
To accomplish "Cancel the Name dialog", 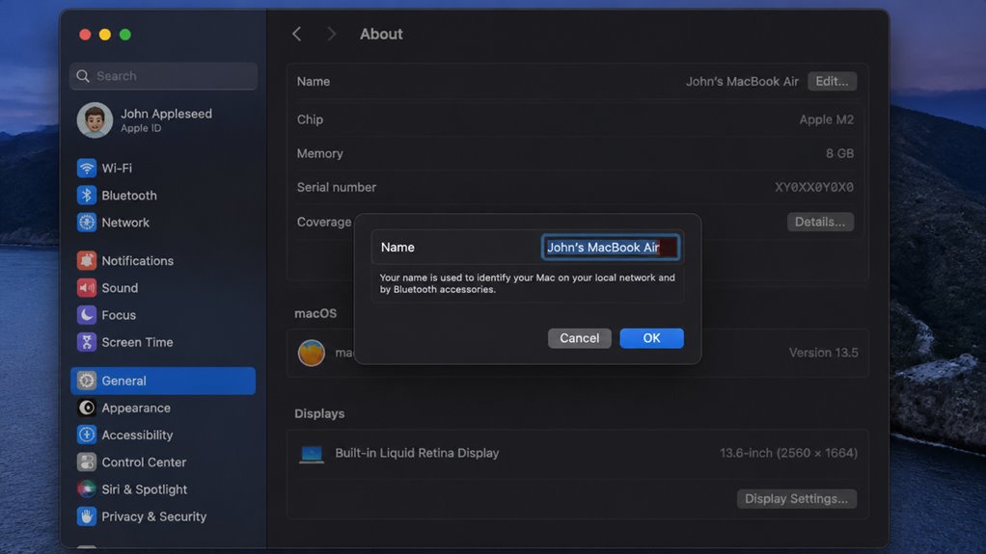I will [579, 338].
